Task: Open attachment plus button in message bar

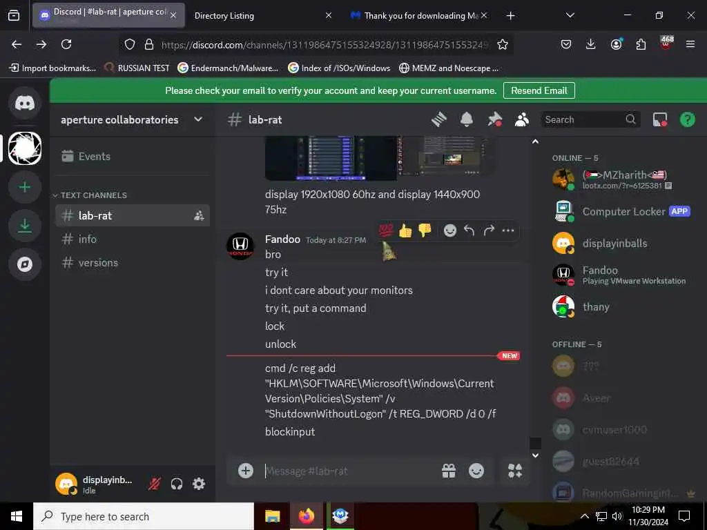Action: point(246,471)
